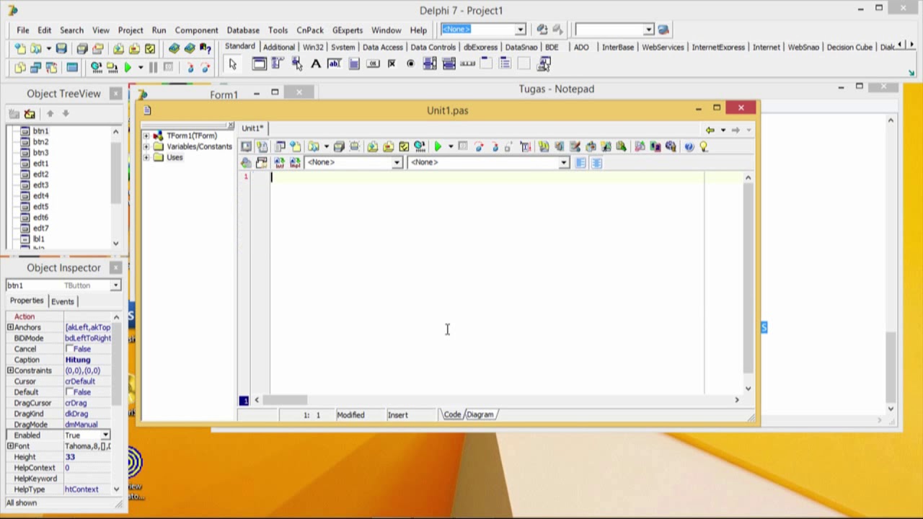Expand the Anchors property
The height and width of the screenshot is (519, 923).
(x=10, y=327)
